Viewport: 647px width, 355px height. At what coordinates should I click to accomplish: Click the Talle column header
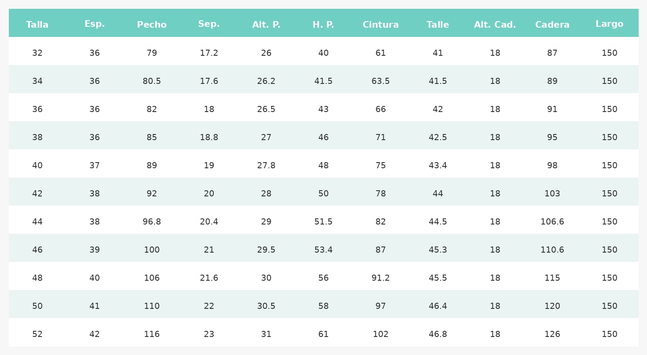coord(438,25)
